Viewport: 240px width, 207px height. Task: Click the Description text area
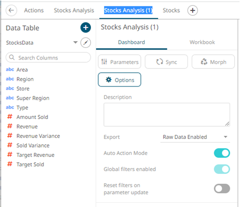point(166,114)
